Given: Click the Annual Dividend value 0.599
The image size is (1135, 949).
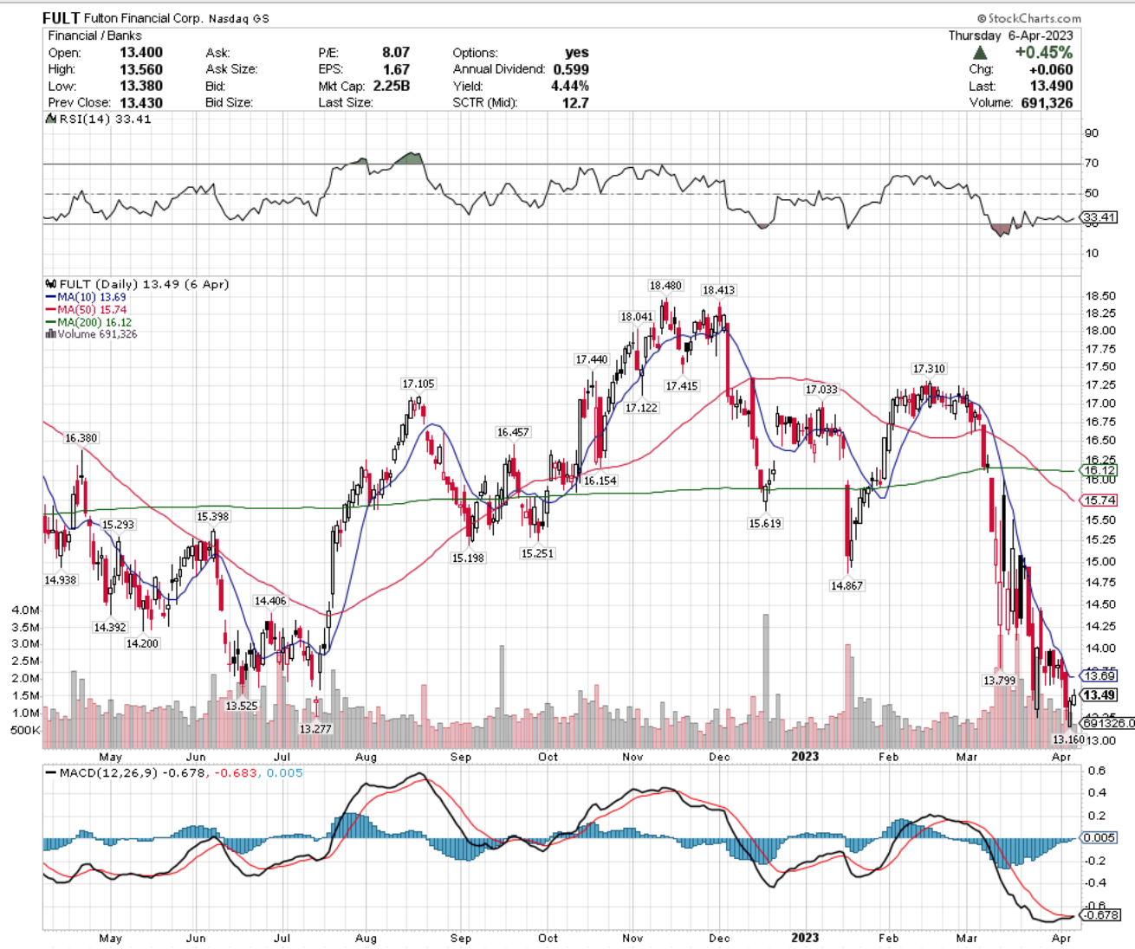Looking at the screenshot, I should pyautogui.click(x=571, y=69).
